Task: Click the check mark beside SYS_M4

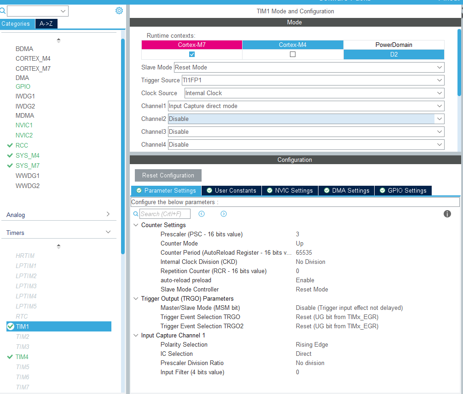Action: [10, 155]
